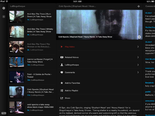Tap the Related Videos icon
Screen dimensions: 155x116
tap(62, 57)
